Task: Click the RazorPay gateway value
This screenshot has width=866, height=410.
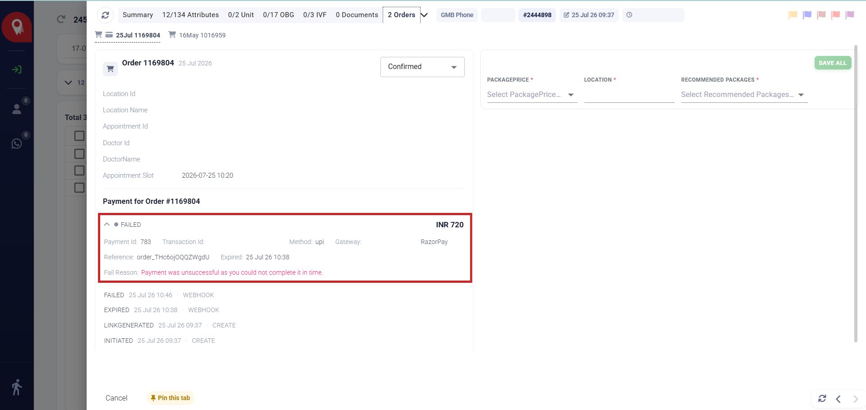Action: (434, 242)
